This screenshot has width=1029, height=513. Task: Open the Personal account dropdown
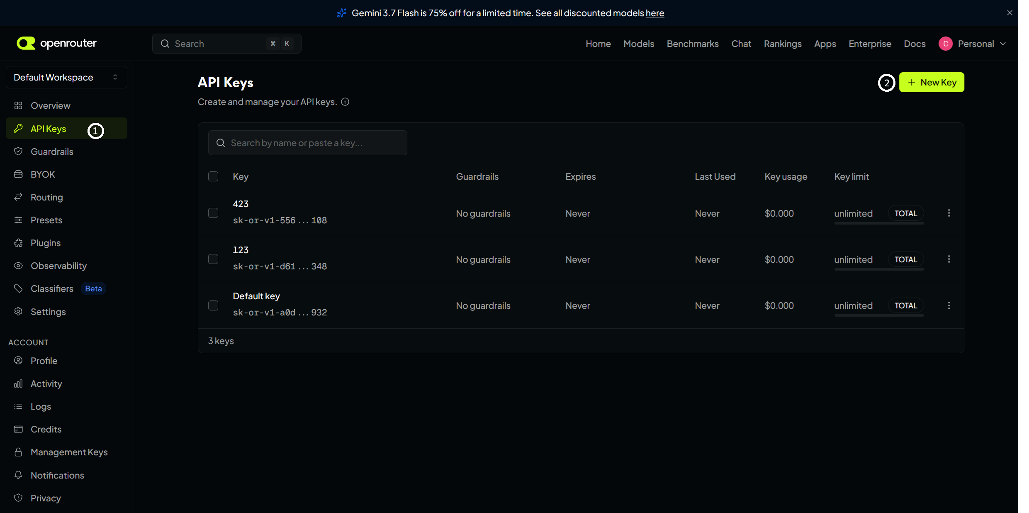point(972,44)
